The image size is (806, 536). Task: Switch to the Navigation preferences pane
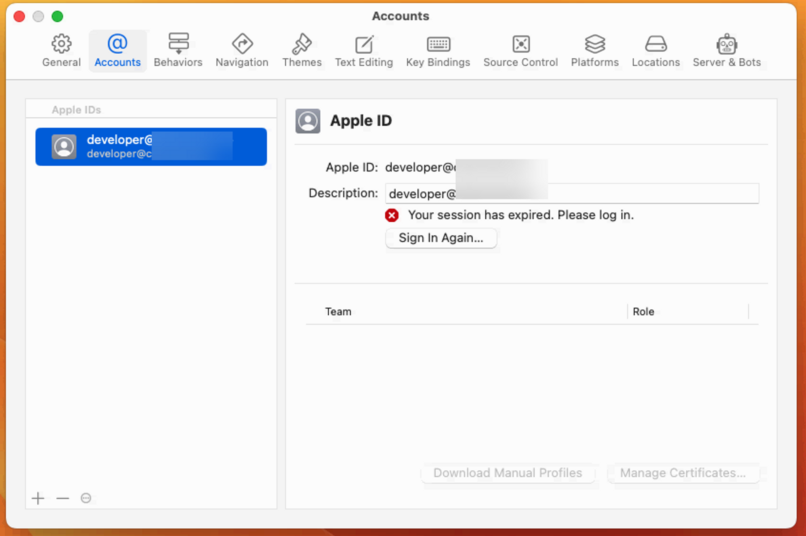(242, 51)
